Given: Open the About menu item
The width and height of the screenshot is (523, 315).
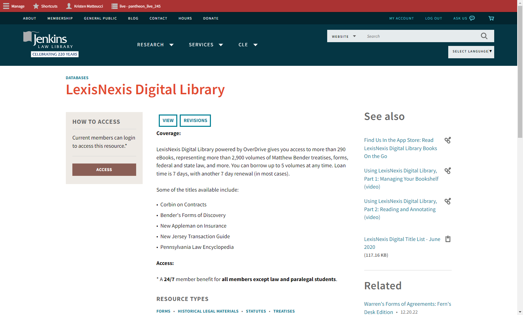Looking at the screenshot, I should click(29, 19).
